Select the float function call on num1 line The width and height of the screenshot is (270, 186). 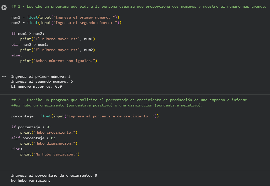(x=32, y=17)
